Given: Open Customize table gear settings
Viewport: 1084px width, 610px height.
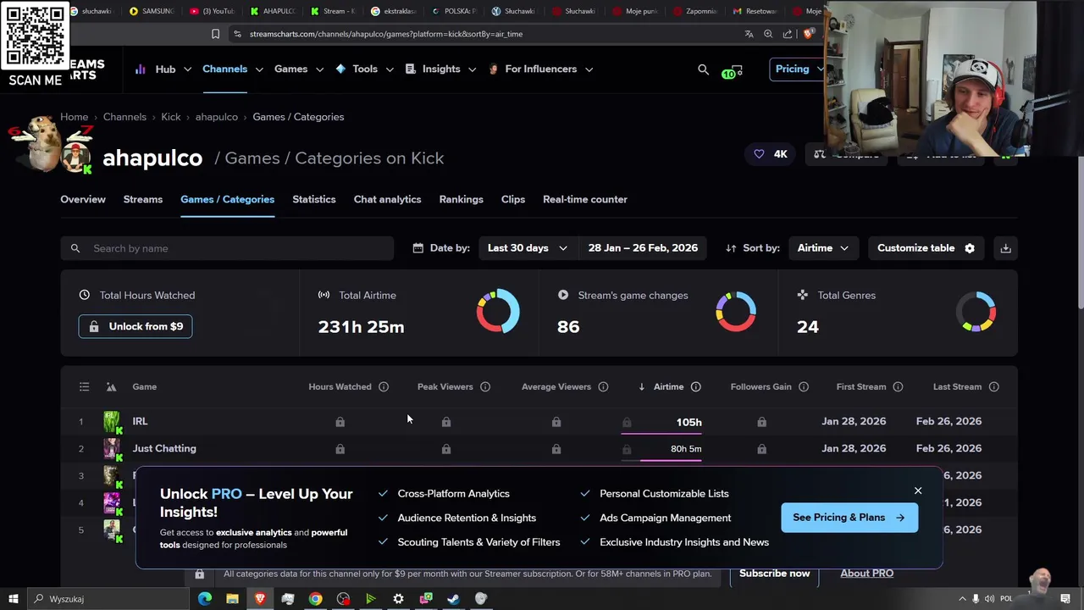Looking at the screenshot, I should [x=926, y=248].
